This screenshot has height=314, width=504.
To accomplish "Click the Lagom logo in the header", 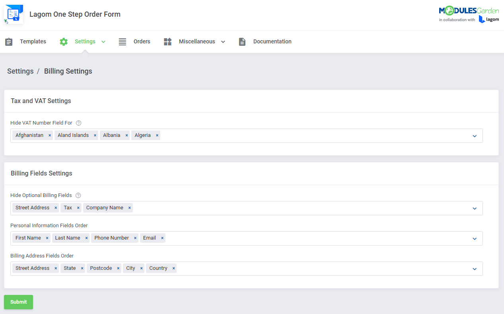I will click(489, 20).
